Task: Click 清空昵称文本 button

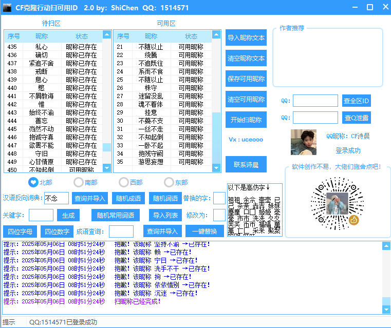Action: point(246,59)
